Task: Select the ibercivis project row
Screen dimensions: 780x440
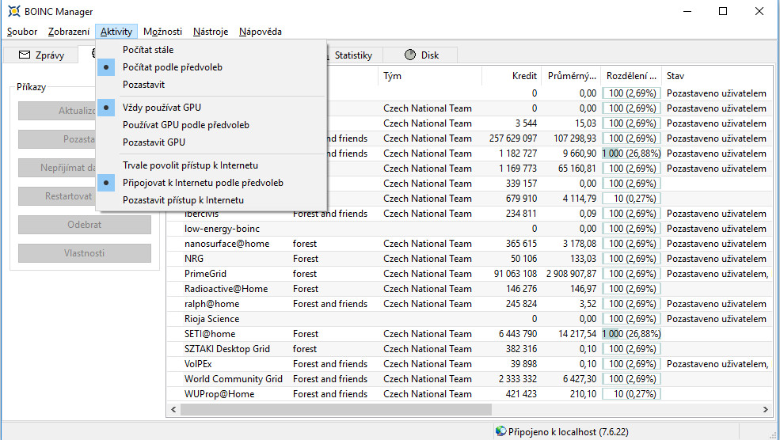Action: point(469,214)
